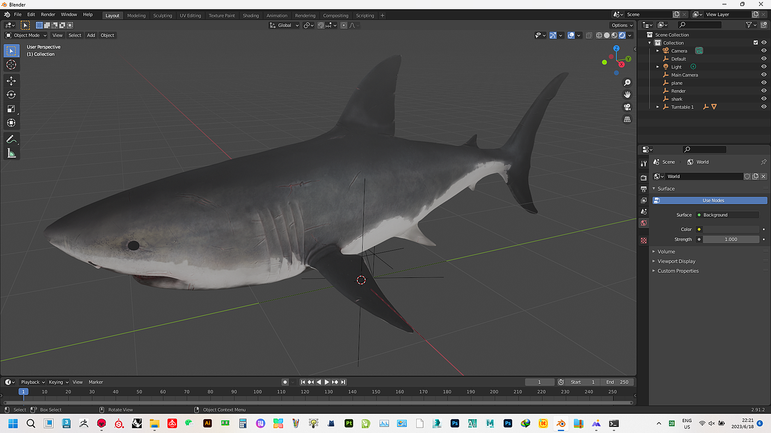Switch to the Shading workspace tab
This screenshot has width=771, height=433.
click(x=251, y=16)
